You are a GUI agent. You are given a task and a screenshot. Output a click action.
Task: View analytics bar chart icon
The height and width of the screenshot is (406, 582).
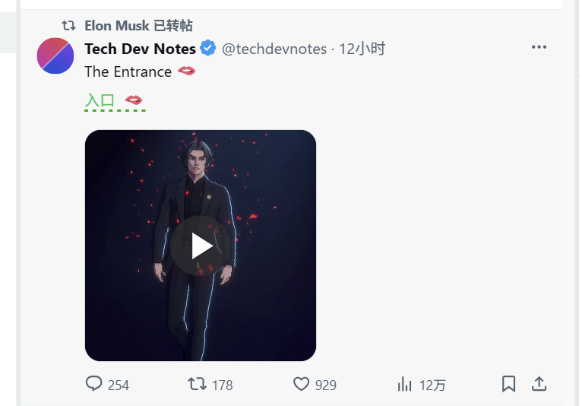coord(404,384)
